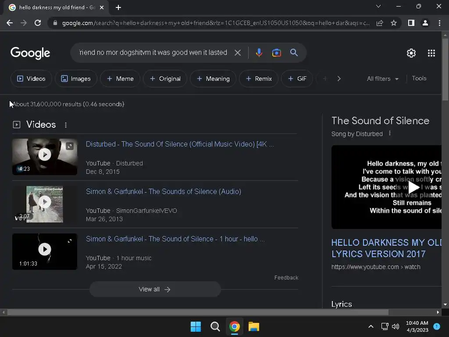This screenshot has height=337, width=449.
Task: Search by image with camera icon
Action: (x=277, y=53)
